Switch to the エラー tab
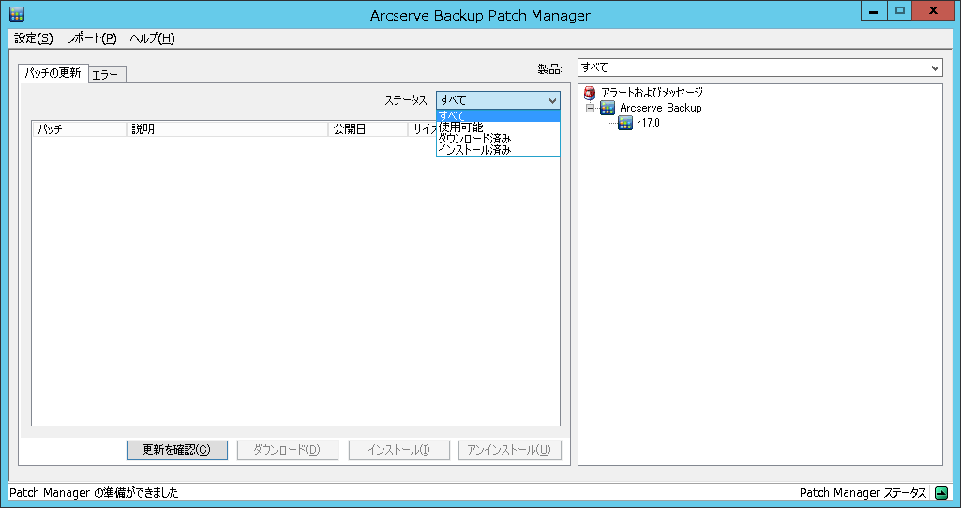This screenshot has height=508, width=961. point(107,75)
